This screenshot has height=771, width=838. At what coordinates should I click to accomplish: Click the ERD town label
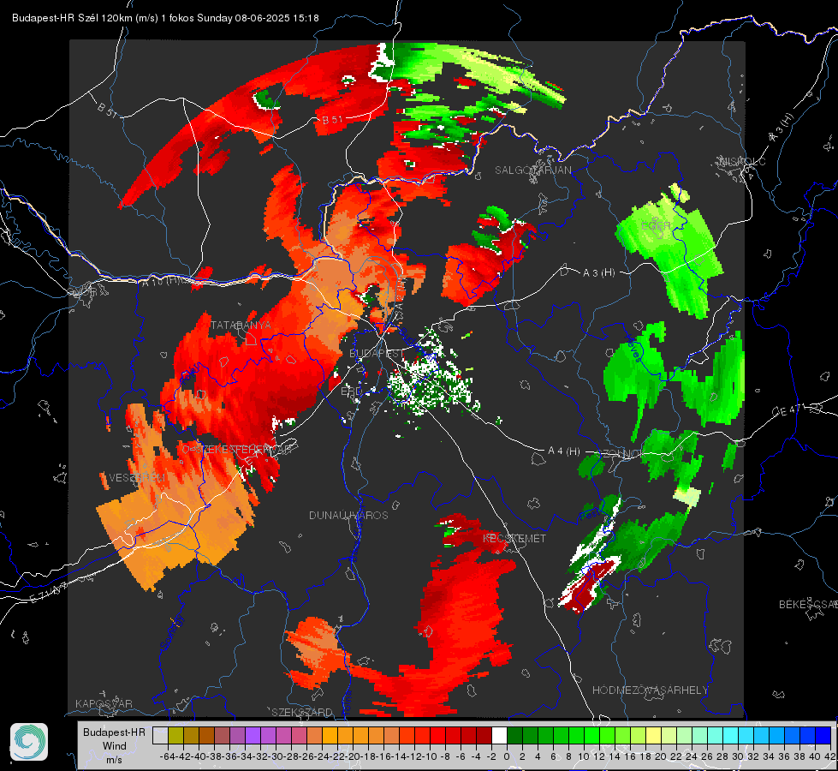point(351,391)
